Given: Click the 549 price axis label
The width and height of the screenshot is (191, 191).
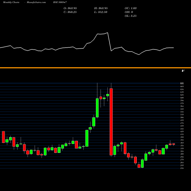Looking at the screenshot, I should tap(182, 109).
